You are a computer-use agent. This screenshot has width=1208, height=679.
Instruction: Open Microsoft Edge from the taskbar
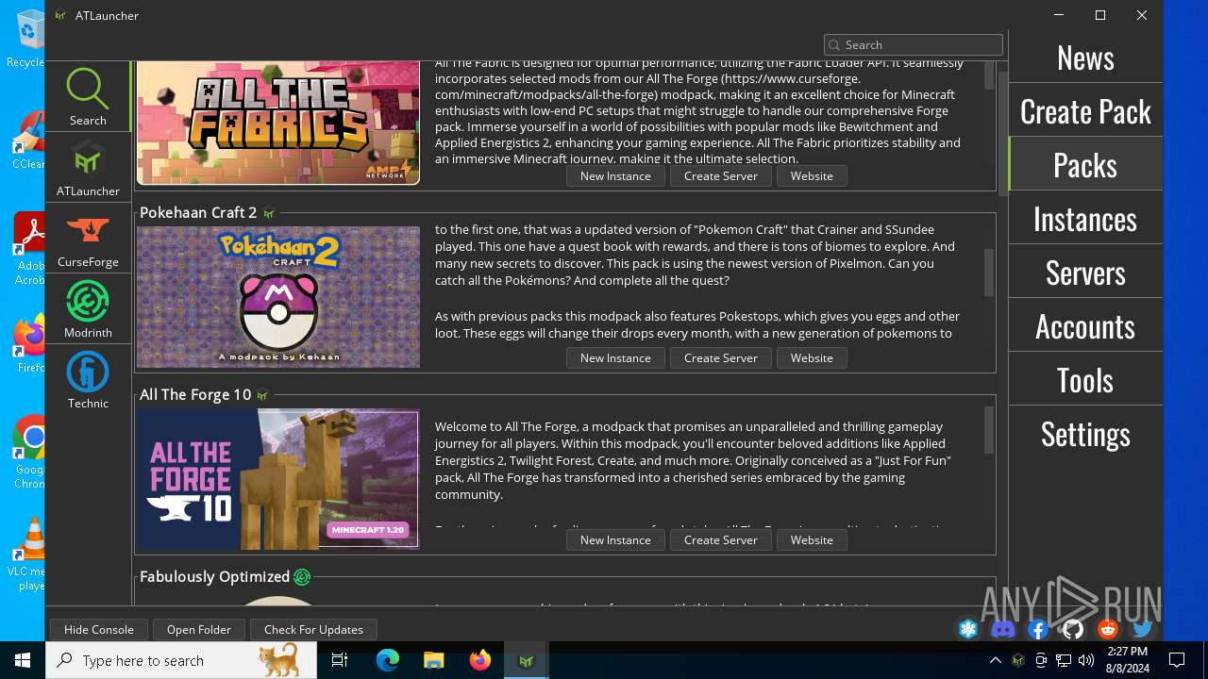tap(388, 660)
